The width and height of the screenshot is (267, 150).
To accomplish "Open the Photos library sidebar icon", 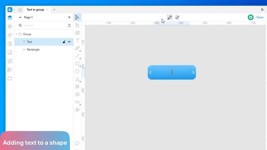I will [10, 52].
